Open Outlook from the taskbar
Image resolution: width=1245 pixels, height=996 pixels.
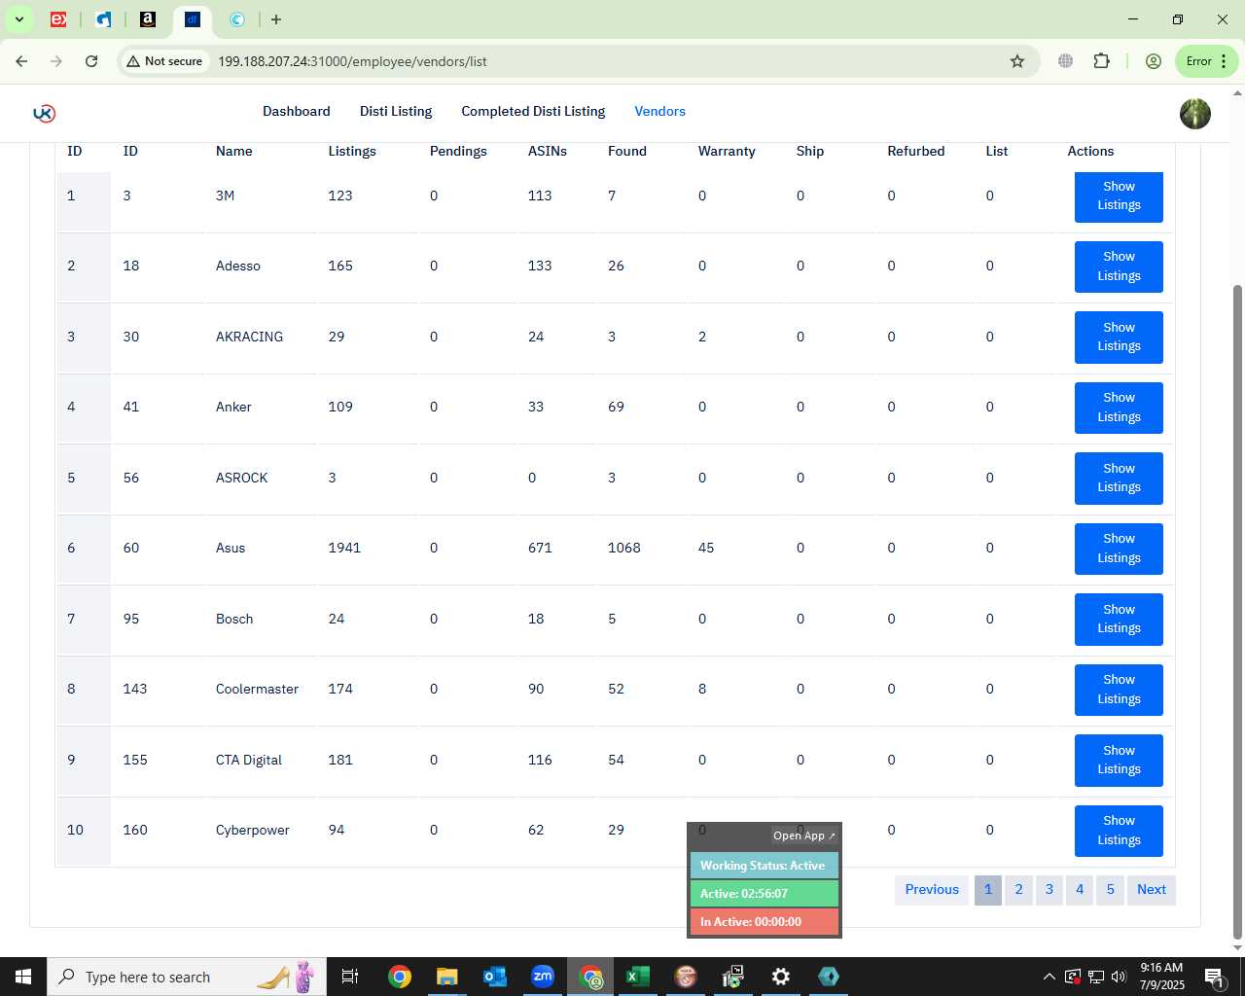495,977
